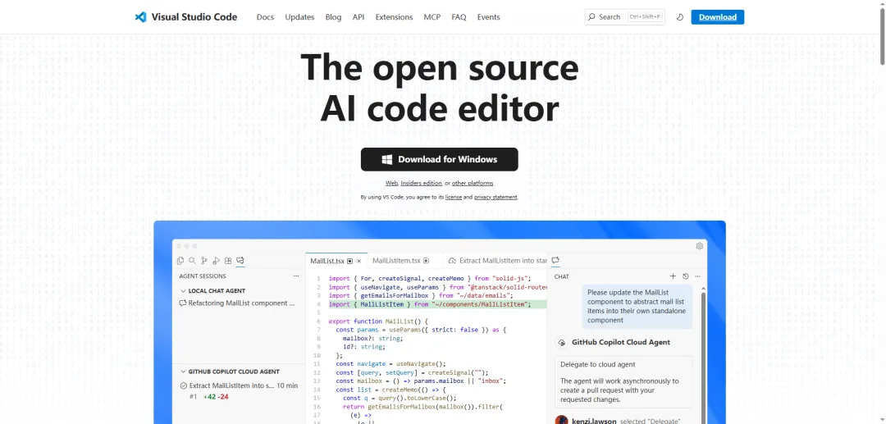Select the Agent Sessions chat icon
Viewport: 886px width, 424px height.
pos(240,261)
